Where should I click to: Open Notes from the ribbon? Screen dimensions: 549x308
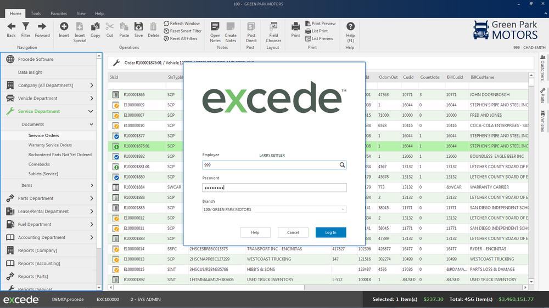coord(215,32)
